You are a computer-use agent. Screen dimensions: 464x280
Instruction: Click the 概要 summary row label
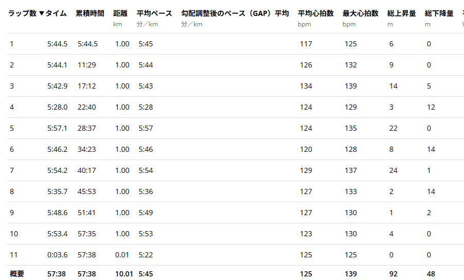tap(17, 274)
